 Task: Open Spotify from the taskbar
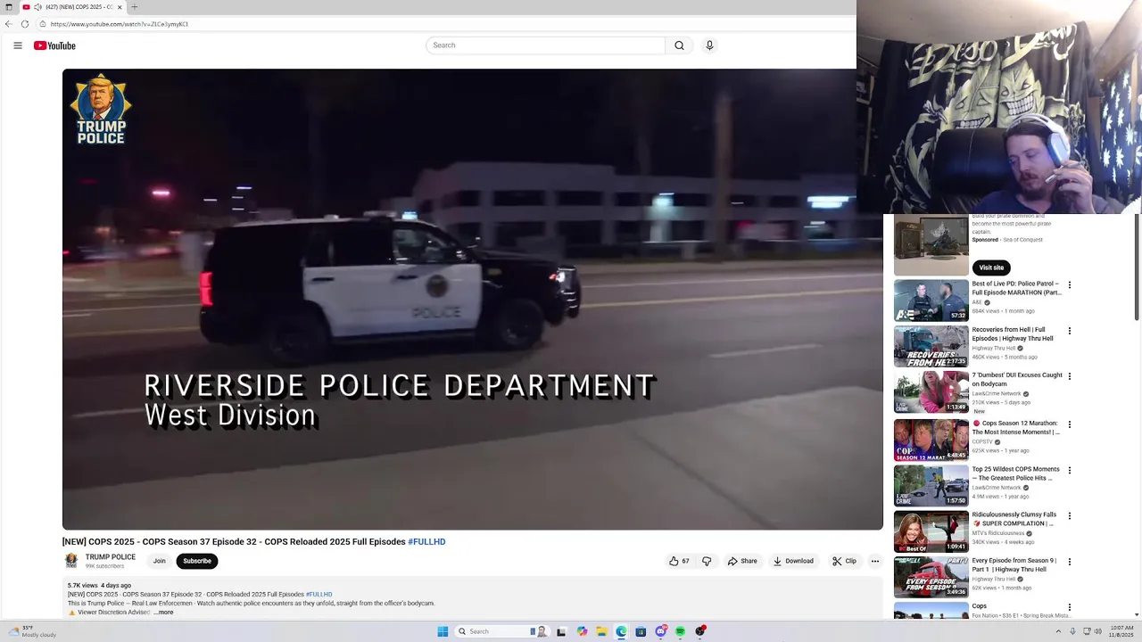pos(680,631)
